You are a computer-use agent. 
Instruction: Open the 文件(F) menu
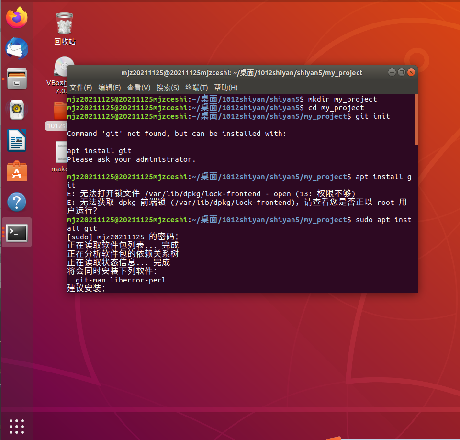click(81, 88)
